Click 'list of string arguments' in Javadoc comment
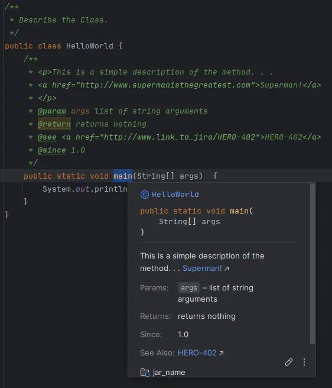The image size is (332, 388). (x=151, y=111)
